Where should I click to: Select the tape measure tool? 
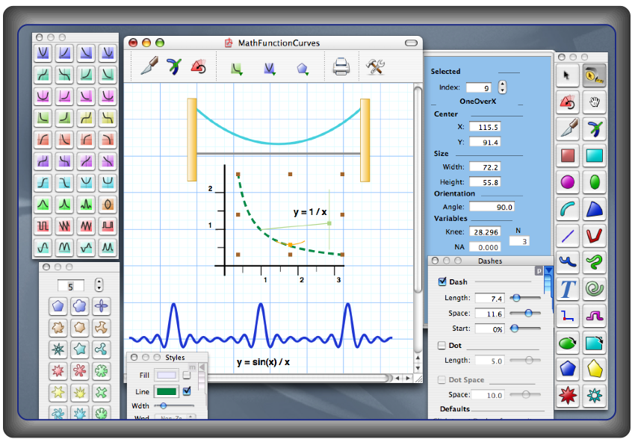(594, 75)
